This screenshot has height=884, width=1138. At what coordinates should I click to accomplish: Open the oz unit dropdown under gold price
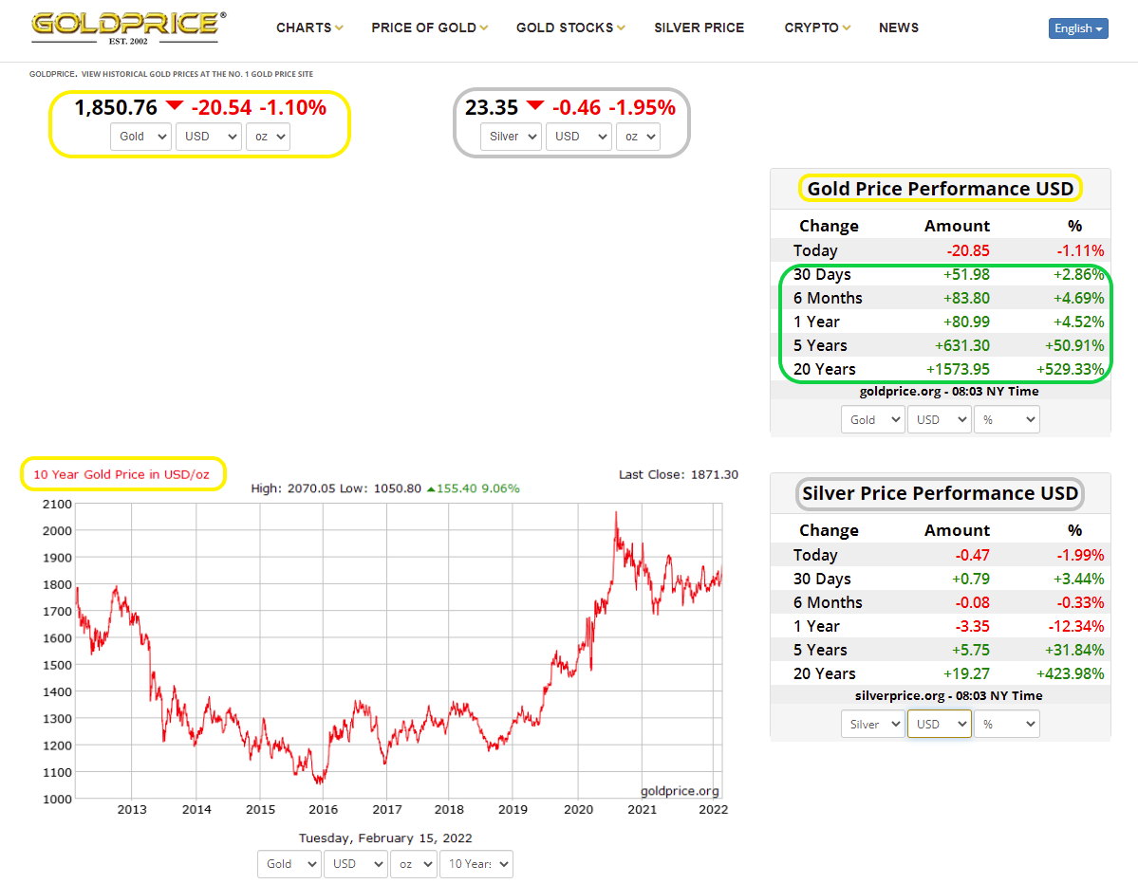[x=268, y=137]
